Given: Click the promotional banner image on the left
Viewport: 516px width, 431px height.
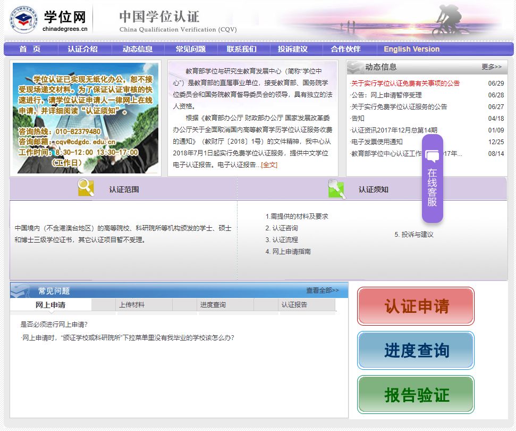Looking at the screenshot, I should (x=86, y=117).
